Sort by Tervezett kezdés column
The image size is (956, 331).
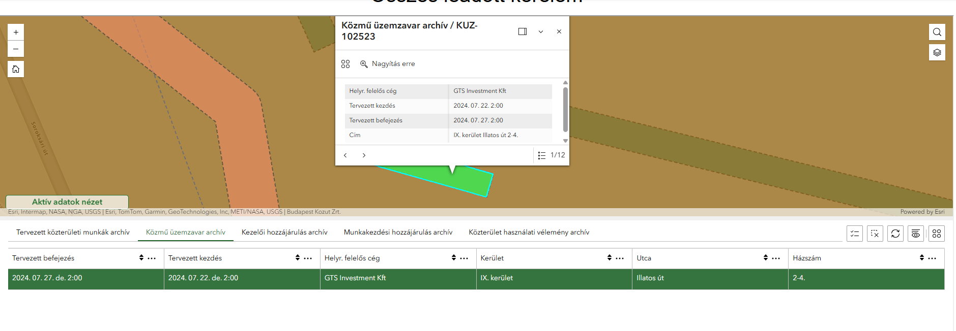[298, 258]
